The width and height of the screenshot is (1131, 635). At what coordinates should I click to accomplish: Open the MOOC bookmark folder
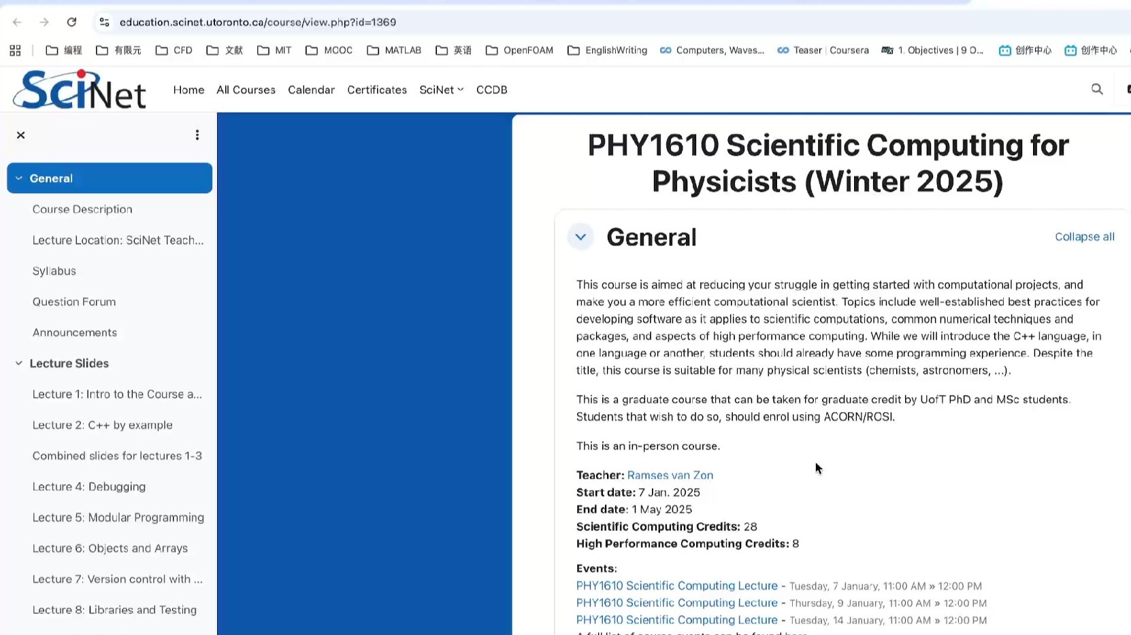tap(329, 50)
